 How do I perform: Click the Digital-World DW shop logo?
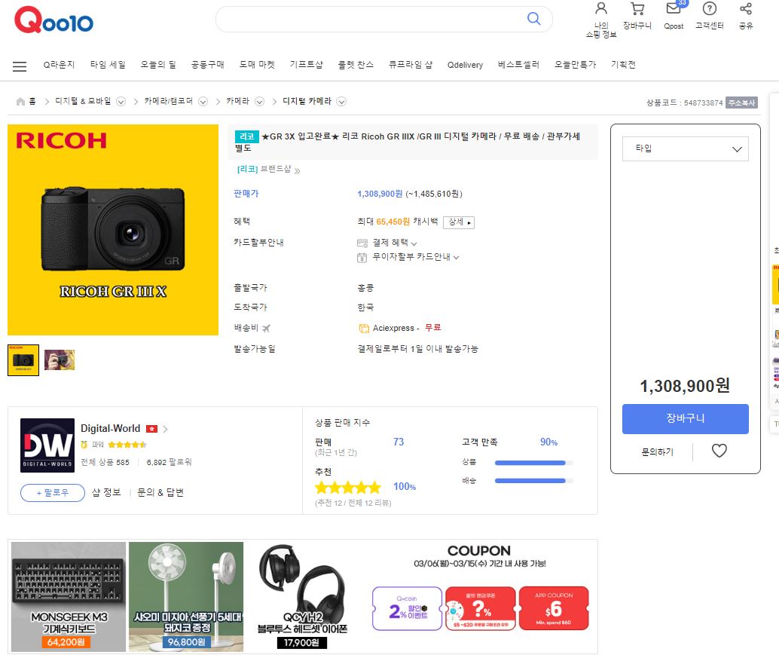[47, 445]
